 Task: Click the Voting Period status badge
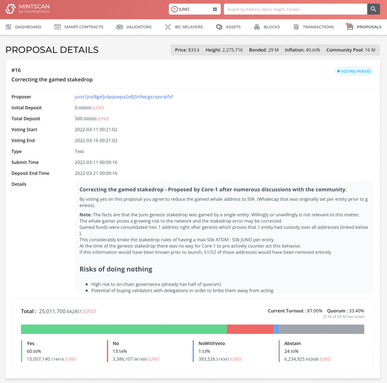click(x=354, y=71)
